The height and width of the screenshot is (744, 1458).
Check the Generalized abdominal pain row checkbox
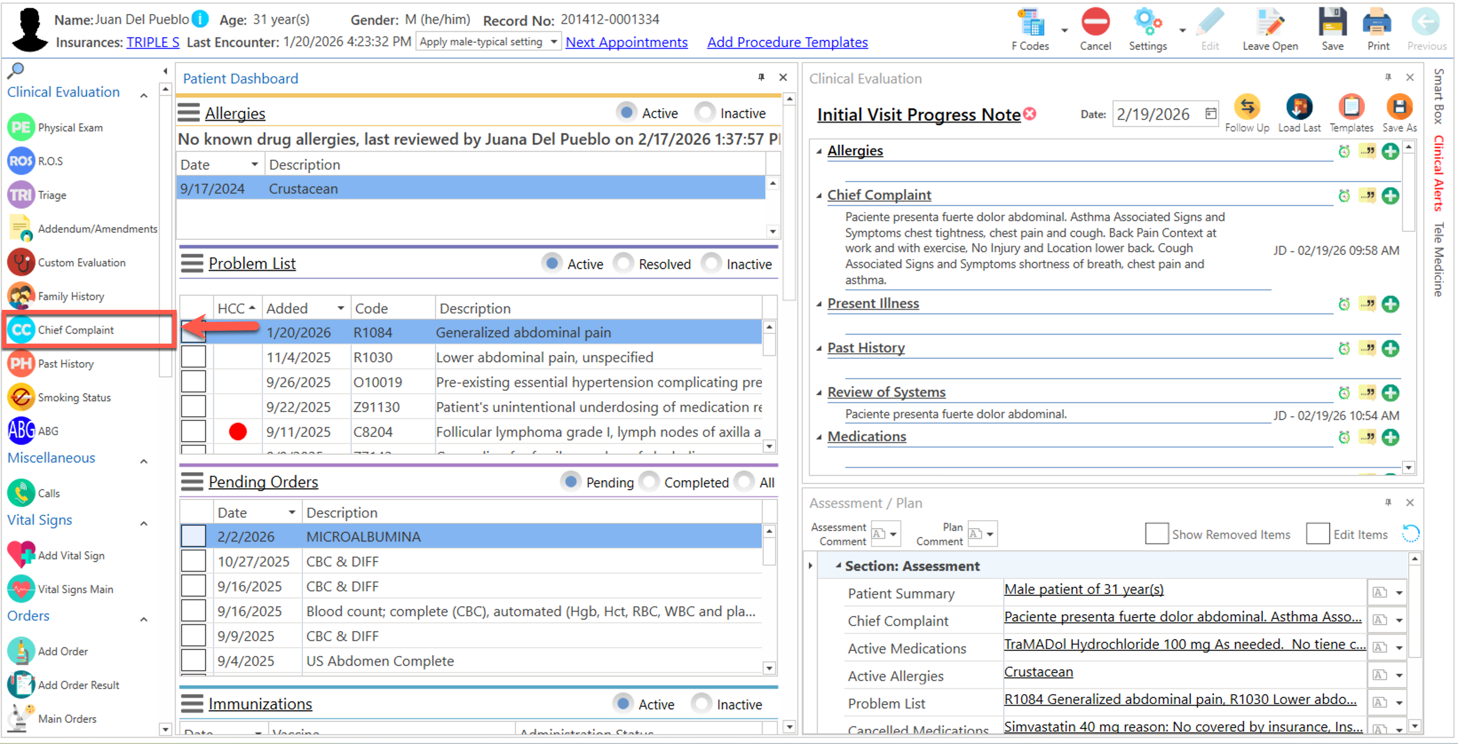click(x=193, y=332)
